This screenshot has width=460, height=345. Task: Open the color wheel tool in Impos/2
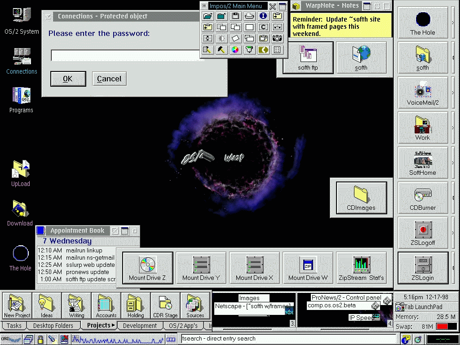[235, 49]
